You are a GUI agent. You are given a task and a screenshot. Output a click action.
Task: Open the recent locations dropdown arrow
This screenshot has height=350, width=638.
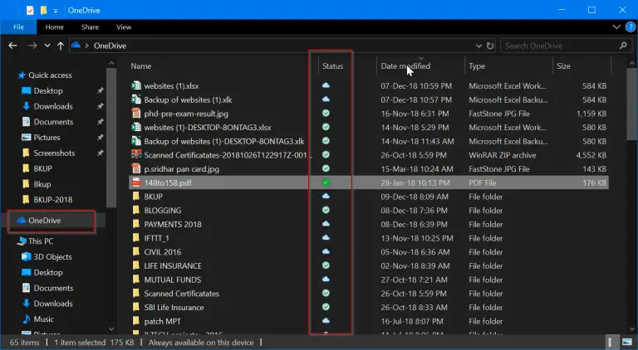click(x=47, y=46)
